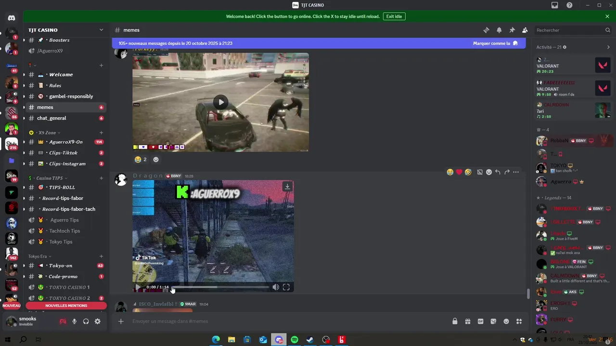Join the Aguerro Tips voice channel
This screenshot has width=616, height=346.
65,220
